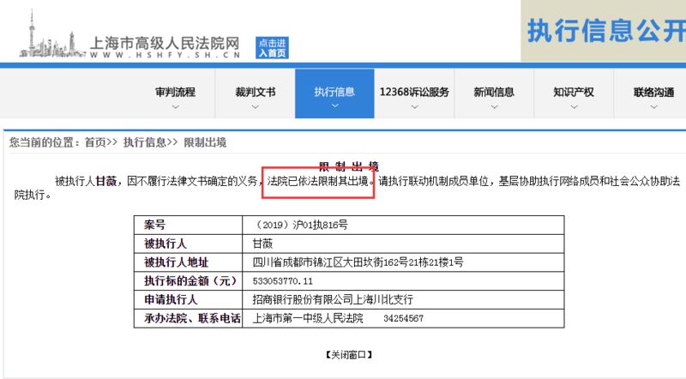Viewport: 686px width, 379px height.
Task: Expand the chevron under 裁判文书
Action: [x=255, y=106]
